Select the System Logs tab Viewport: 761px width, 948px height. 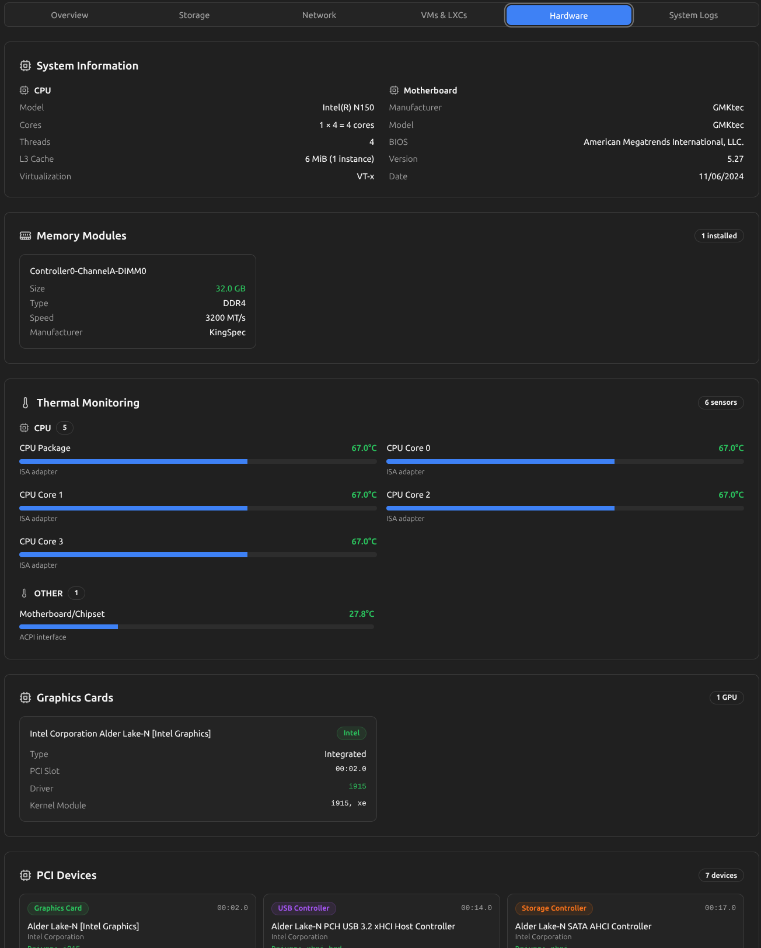[x=693, y=15]
